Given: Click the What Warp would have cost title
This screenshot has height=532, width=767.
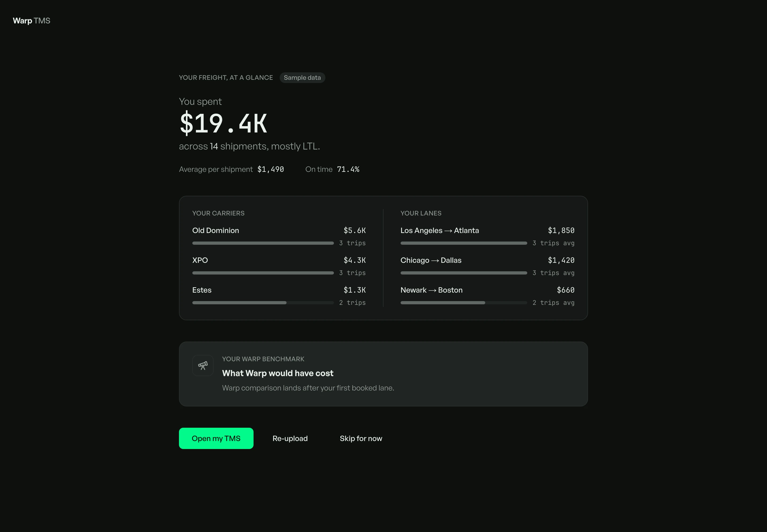Looking at the screenshot, I should coord(278,373).
